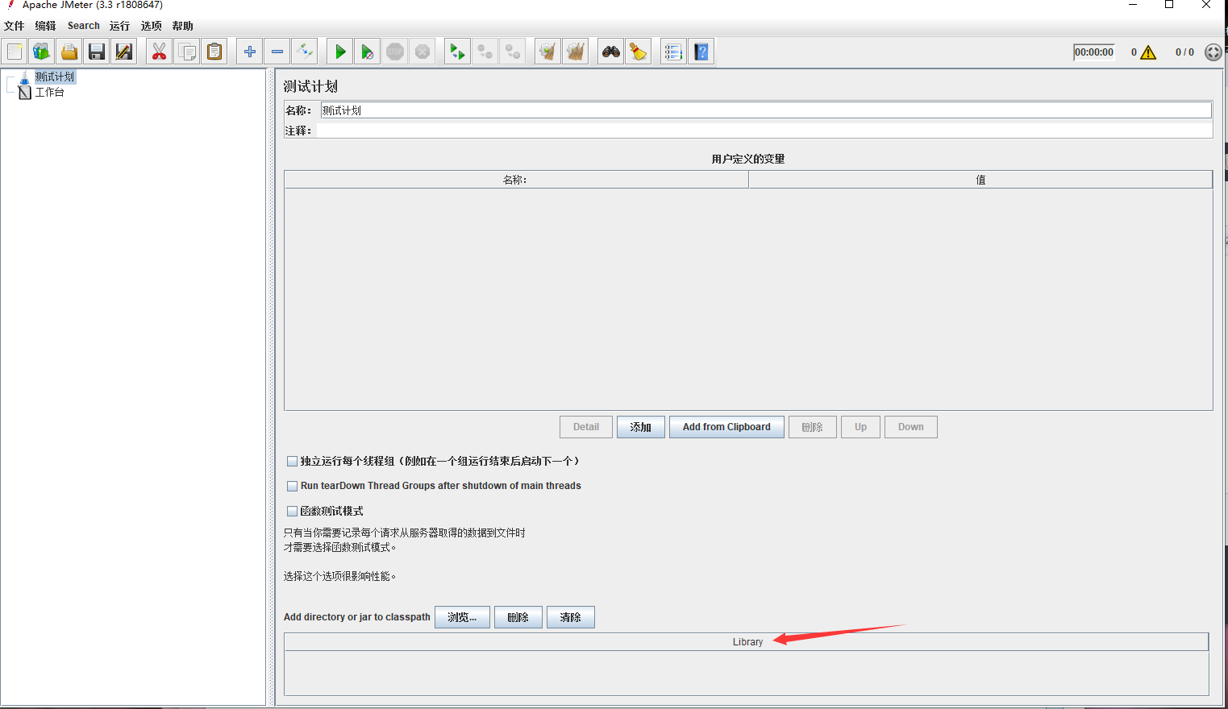Open an existing test plan file
1228x709 pixels.
coord(69,51)
